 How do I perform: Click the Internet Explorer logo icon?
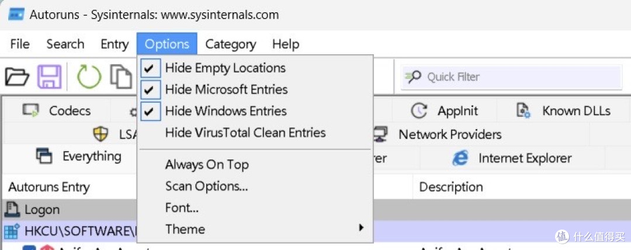click(x=460, y=158)
